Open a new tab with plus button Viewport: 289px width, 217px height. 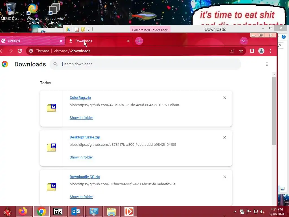[x=139, y=41]
